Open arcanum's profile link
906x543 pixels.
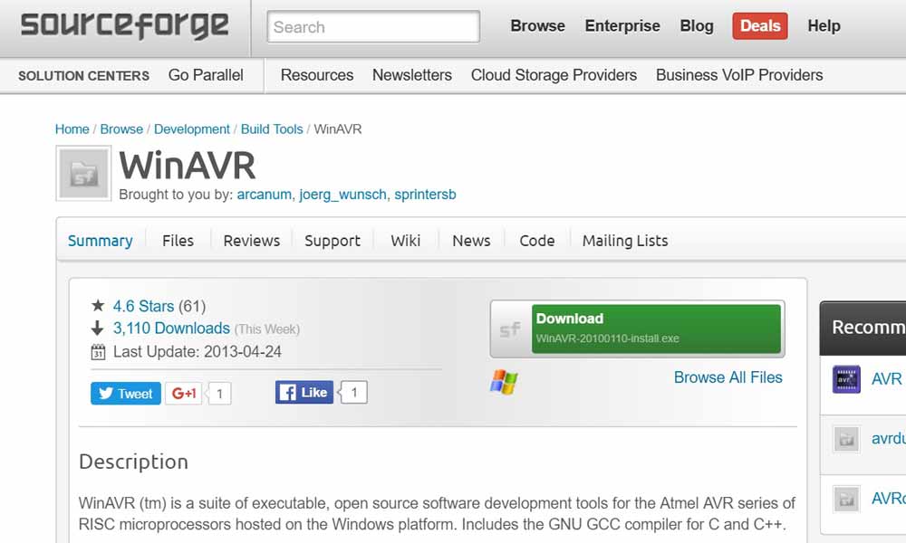point(264,195)
